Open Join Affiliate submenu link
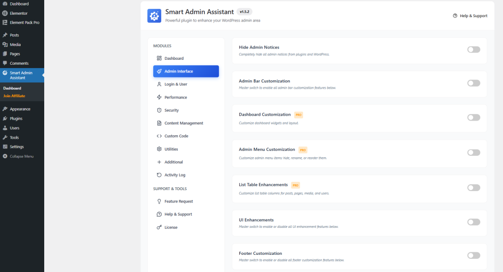 point(14,96)
